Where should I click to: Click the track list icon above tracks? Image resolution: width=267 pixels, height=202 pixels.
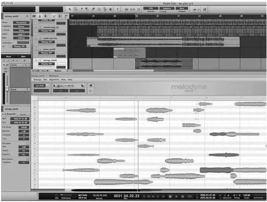click(34, 16)
